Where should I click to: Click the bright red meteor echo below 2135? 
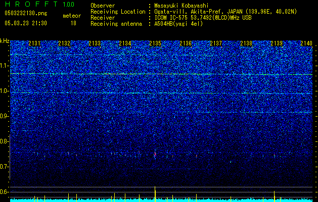tap(155, 155)
